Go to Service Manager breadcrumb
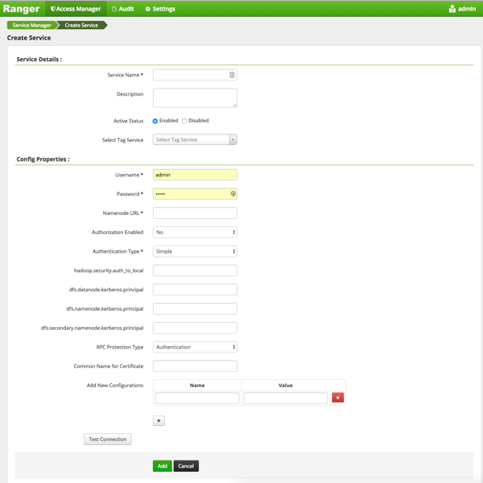This screenshot has width=483, height=483. coord(31,25)
